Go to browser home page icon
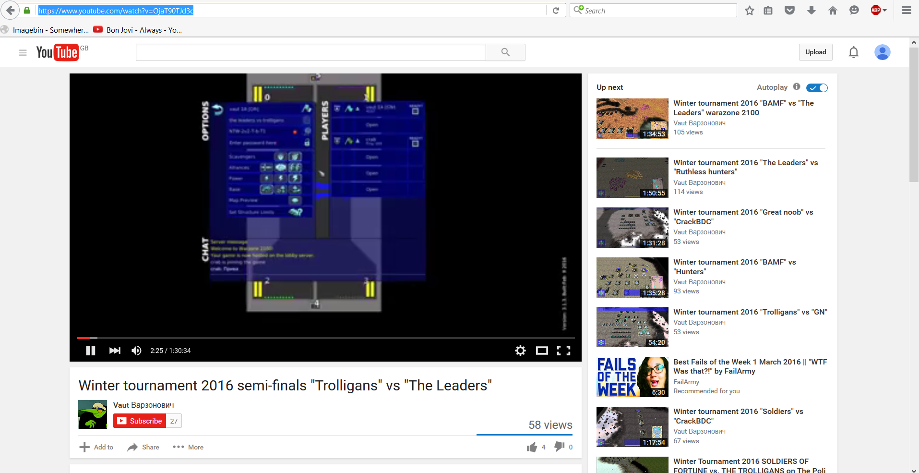919x473 pixels. [833, 11]
